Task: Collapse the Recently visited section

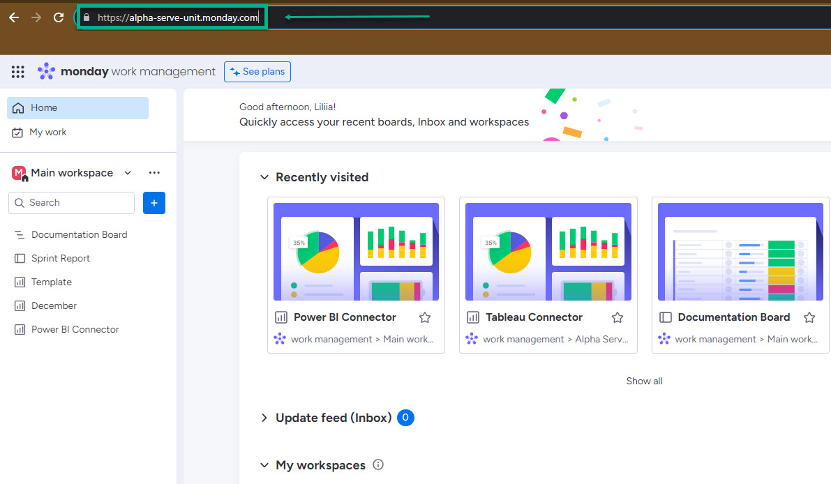Action: click(x=264, y=177)
